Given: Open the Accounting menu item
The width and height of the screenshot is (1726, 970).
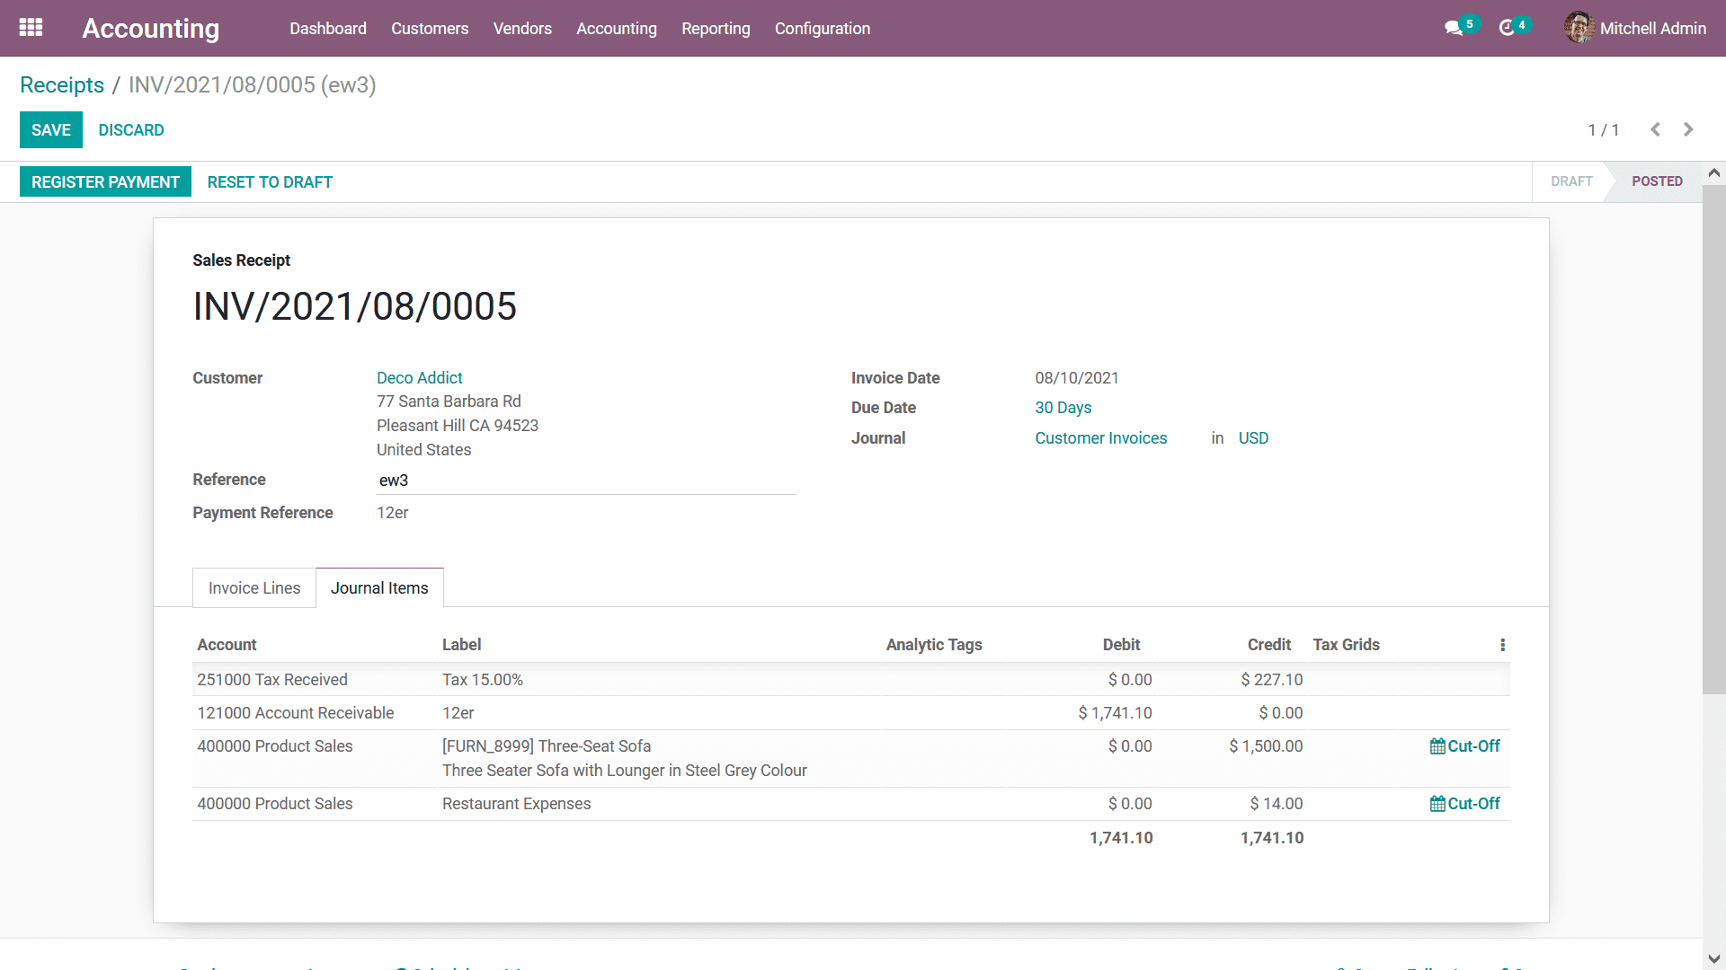Looking at the screenshot, I should tap(617, 29).
